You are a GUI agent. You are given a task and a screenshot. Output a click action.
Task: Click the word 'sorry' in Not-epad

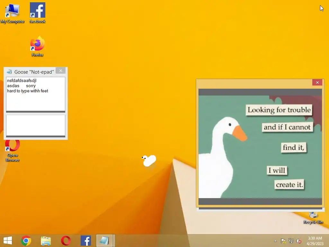(x=31, y=86)
